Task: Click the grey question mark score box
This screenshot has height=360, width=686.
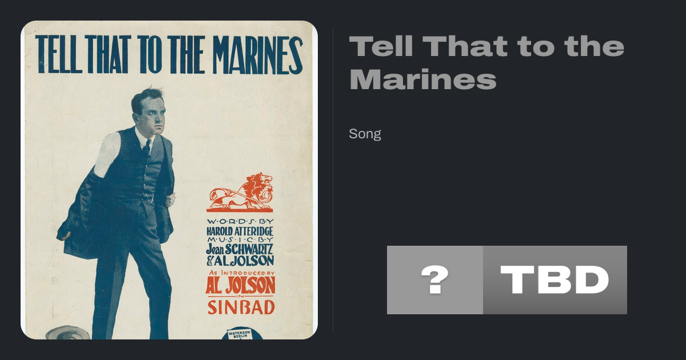Action: coord(434,280)
